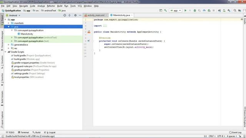The height and width of the screenshot is (138, 246).
Task: Start debugging with the bug icon
Action: (195, 10)
